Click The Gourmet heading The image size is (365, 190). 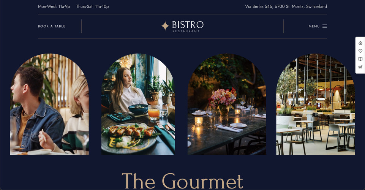[x=182, y=181]
